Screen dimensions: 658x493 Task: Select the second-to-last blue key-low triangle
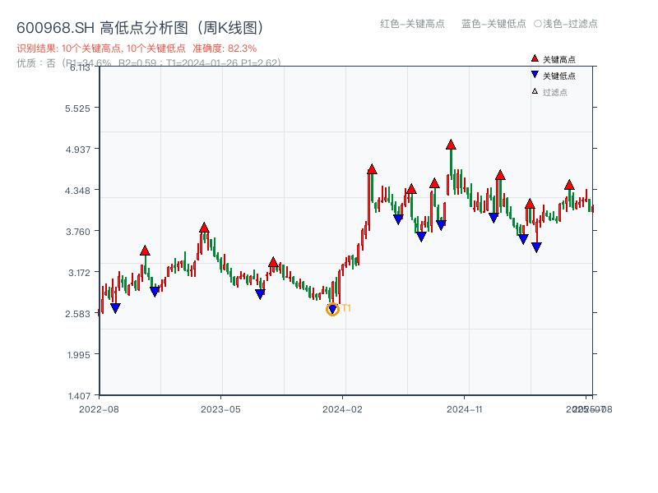click(x=523, y=239)
